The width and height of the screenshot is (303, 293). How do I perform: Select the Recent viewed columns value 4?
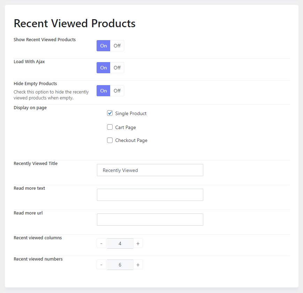(x=120, y=243)
